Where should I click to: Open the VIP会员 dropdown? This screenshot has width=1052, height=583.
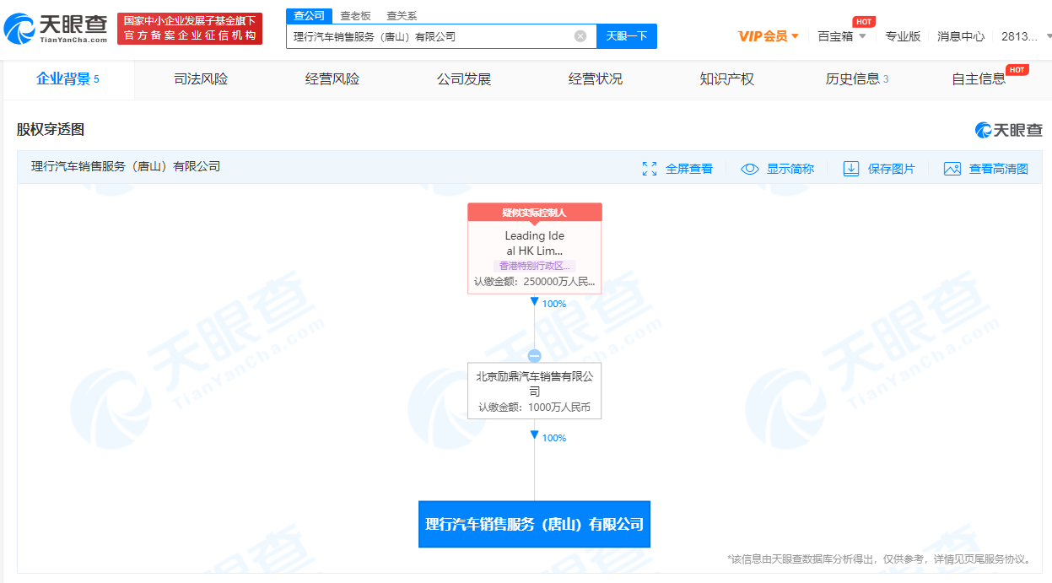coord(768,36)
